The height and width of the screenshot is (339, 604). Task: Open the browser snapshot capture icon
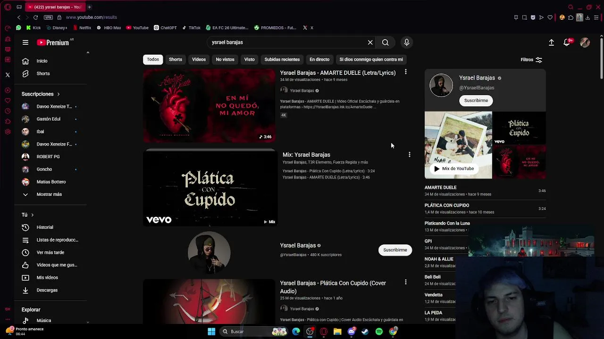(524, 17)
